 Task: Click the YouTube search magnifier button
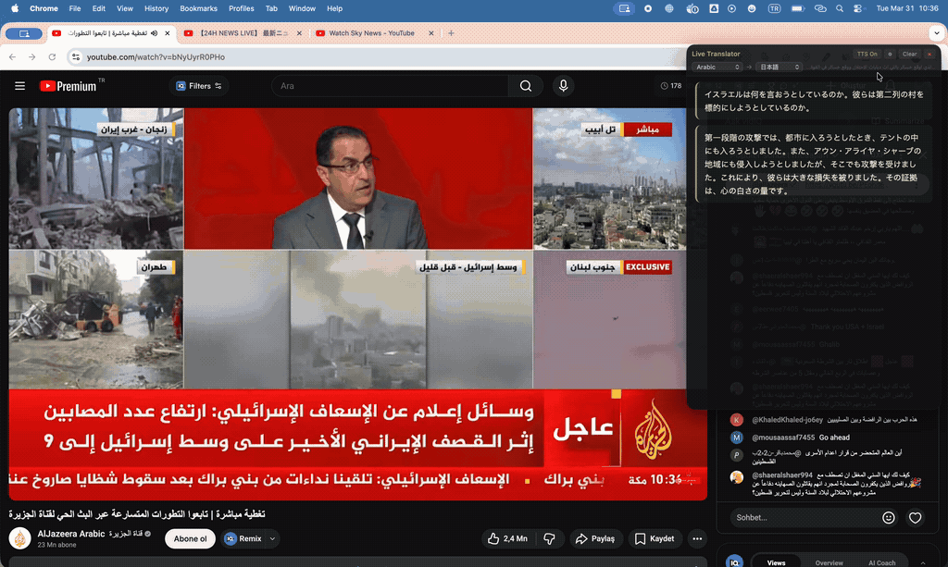point(526,86)
